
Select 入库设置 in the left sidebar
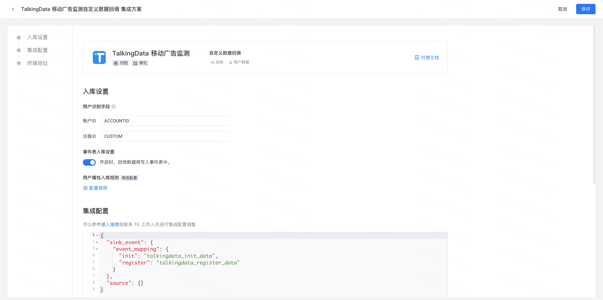click(37, 37)
